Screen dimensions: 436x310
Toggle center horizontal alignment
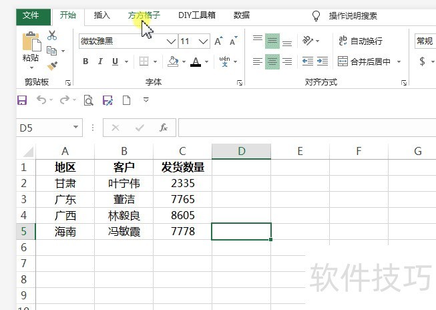pyautogui.click(x=272, y=61)
